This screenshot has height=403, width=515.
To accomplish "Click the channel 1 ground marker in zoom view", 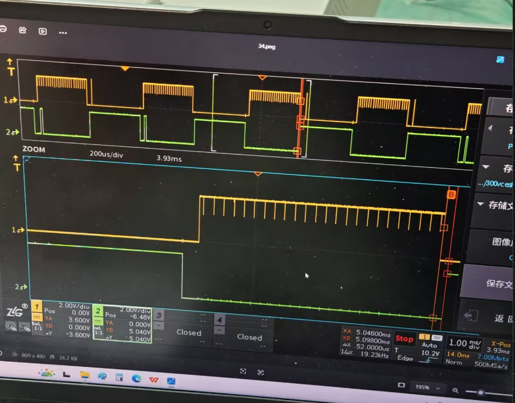I will pyautogui.click(x=19, y=230).
